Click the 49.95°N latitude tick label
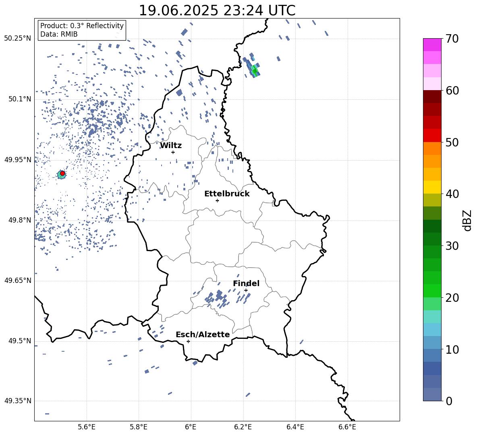 [x=17, y=160]
